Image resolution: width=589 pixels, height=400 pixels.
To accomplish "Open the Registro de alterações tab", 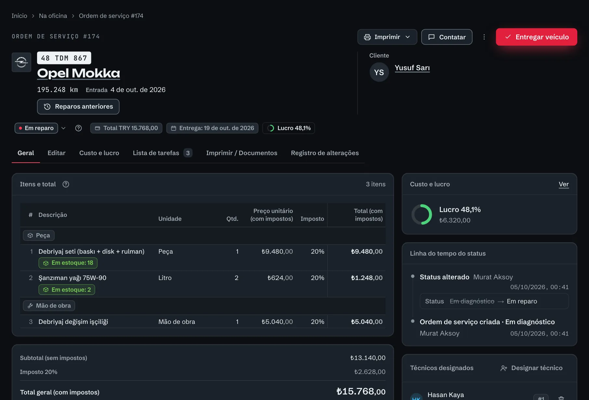I will coord(325,153).
